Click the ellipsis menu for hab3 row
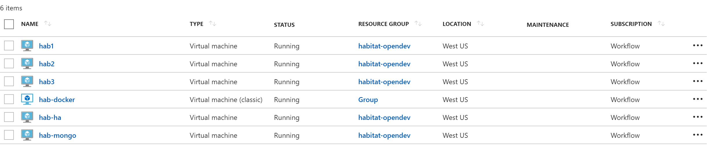Viewport: 712px width, 164px height. tap(698, 81)
